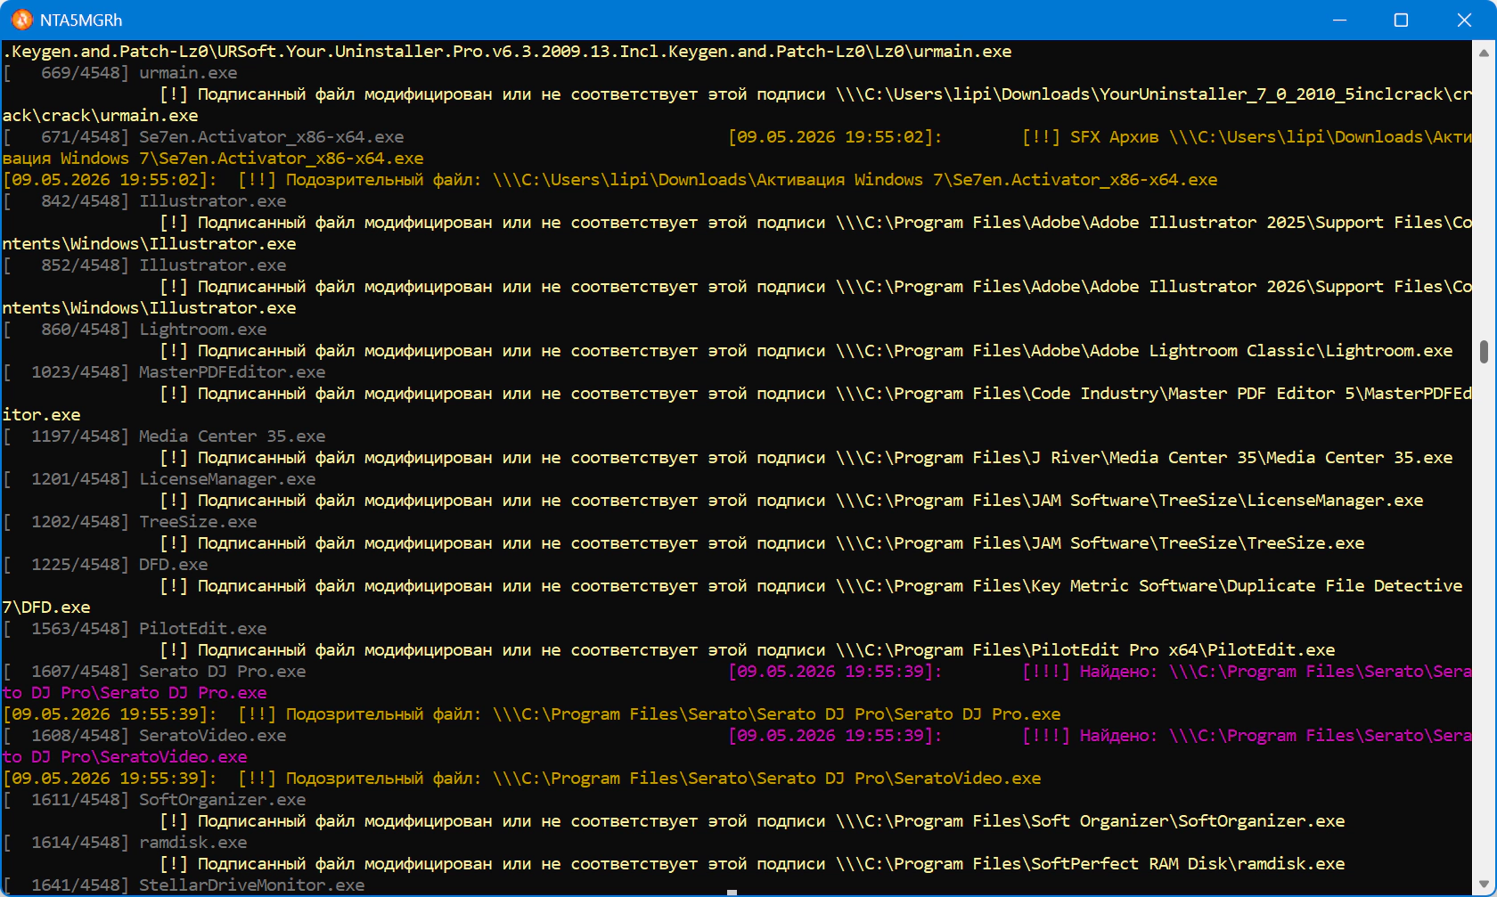Click the scrollbar down arrow

(x=1484, y=885)
